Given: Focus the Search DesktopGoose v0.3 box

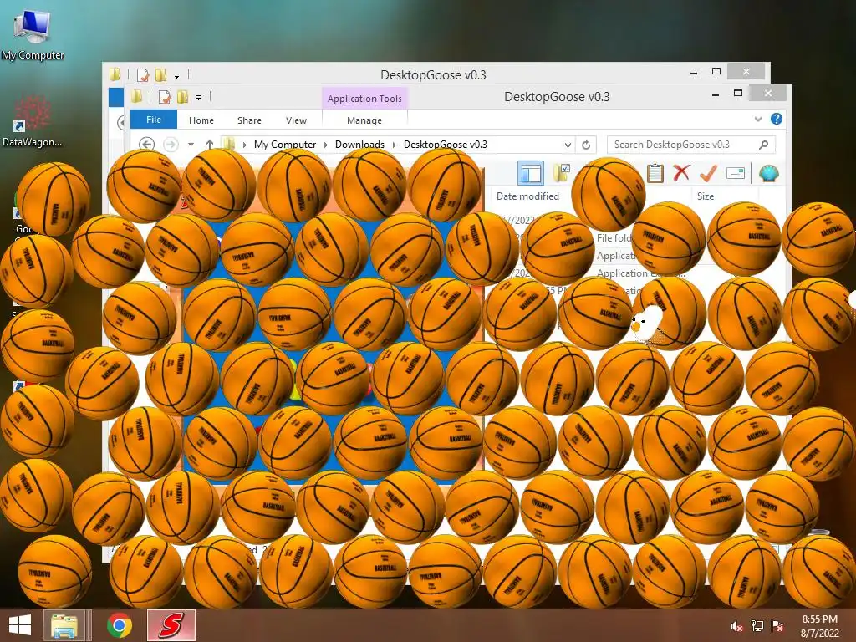Looking at the screenshot, I should (x=691, y=145).
